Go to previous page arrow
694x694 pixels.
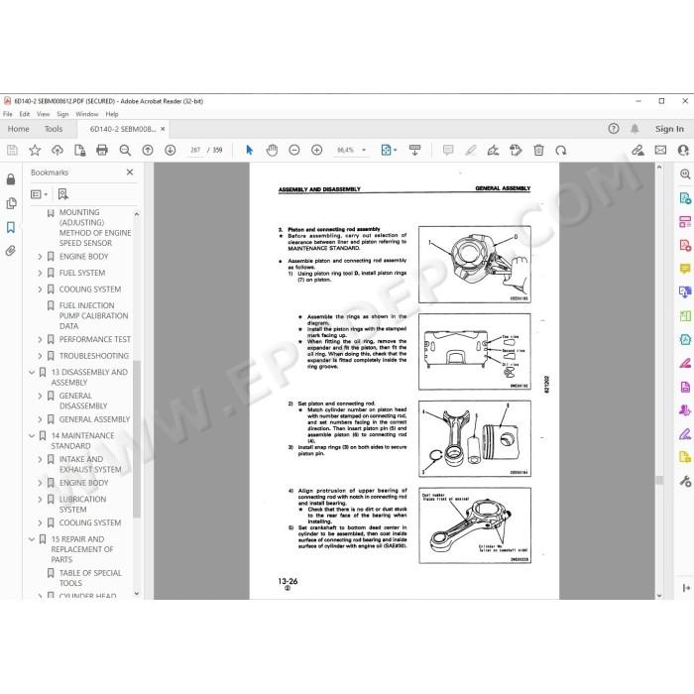[x=148, y=151]
